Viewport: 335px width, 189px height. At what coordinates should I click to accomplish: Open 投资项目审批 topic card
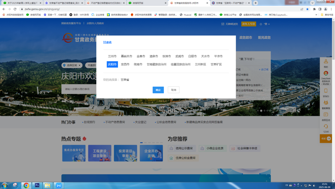(125, 153)
